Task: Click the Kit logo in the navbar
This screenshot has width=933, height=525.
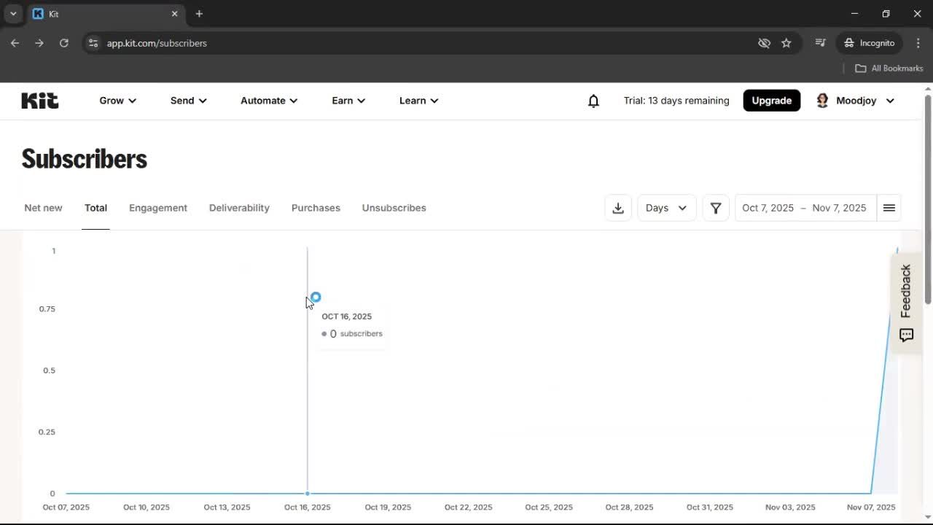Action: tap(39, 100)
